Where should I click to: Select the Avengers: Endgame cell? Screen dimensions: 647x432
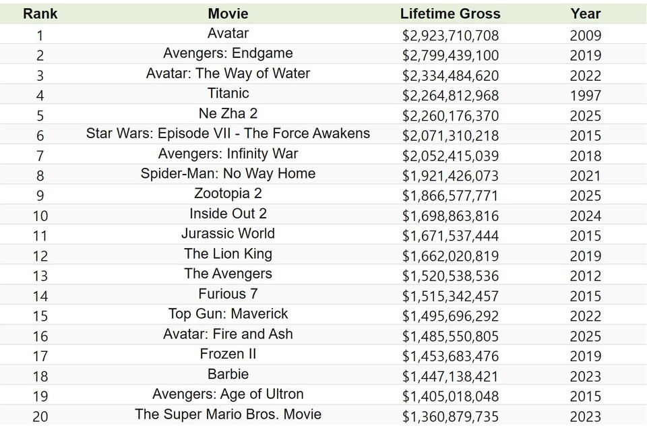(x=228, y=53)
